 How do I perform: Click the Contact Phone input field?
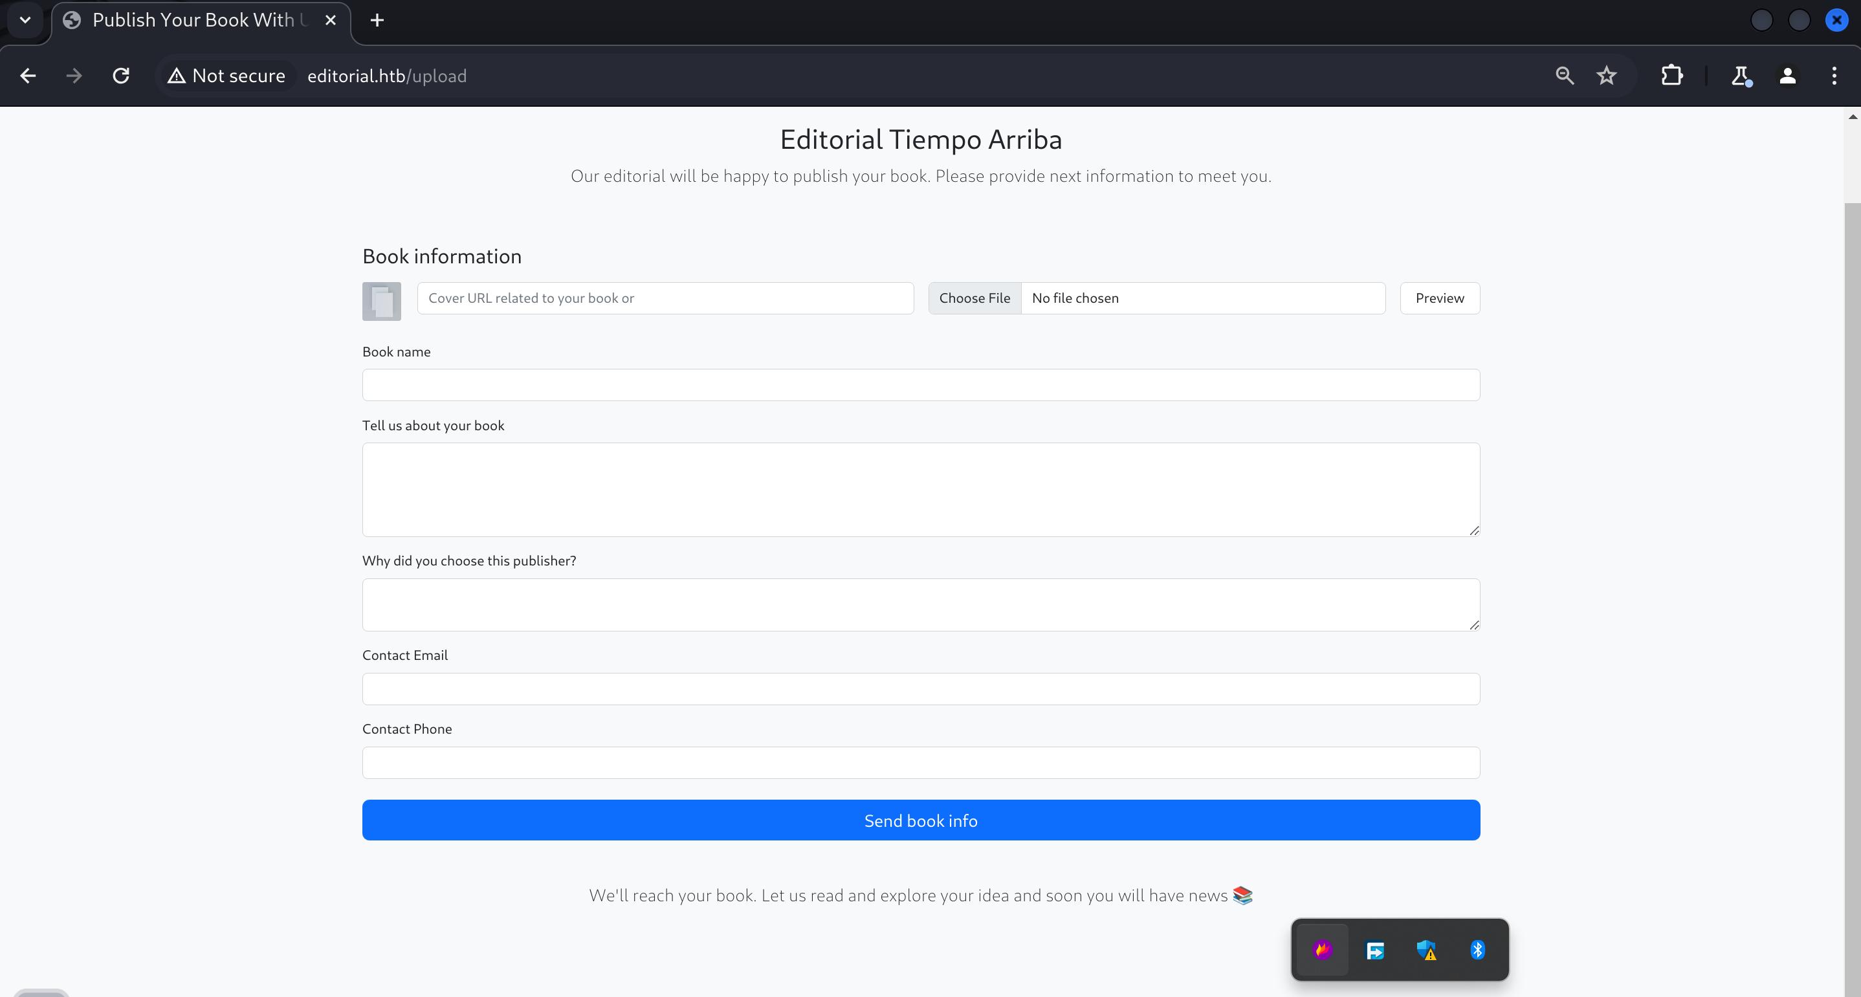[x=921, y=762]
